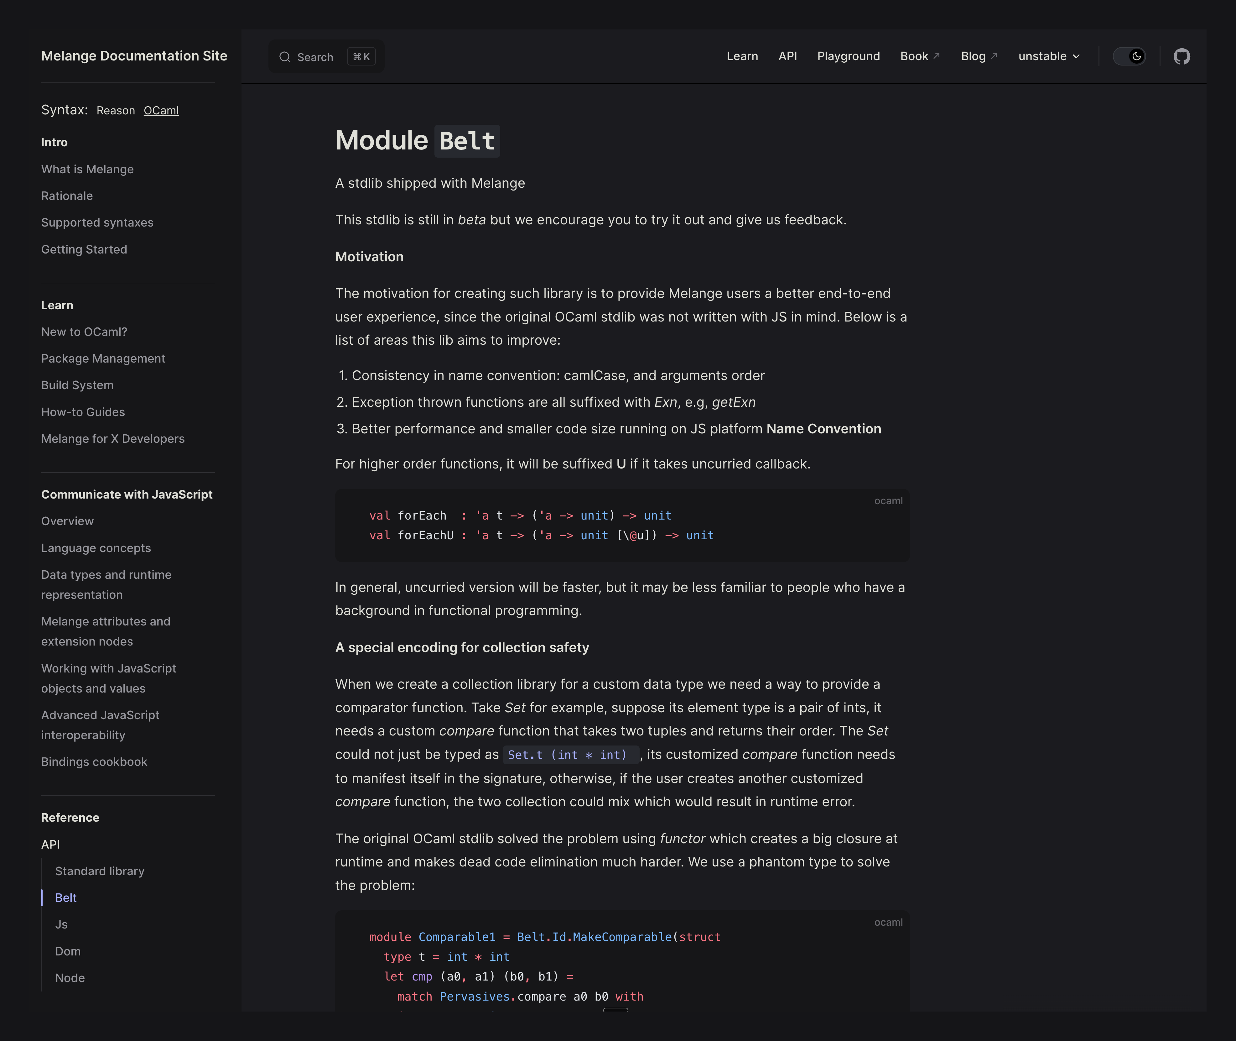Go to the Playground nav item
This screenshot has height=1041, width=1236.
pos(849,56)
